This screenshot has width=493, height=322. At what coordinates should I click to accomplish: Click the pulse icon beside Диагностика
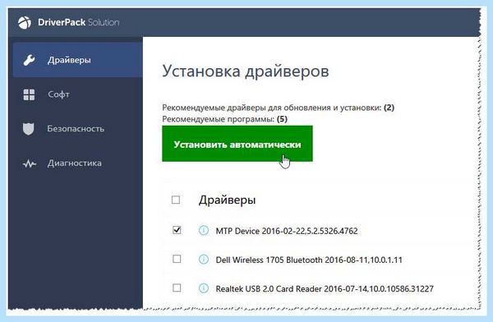[x=30, y=163]
